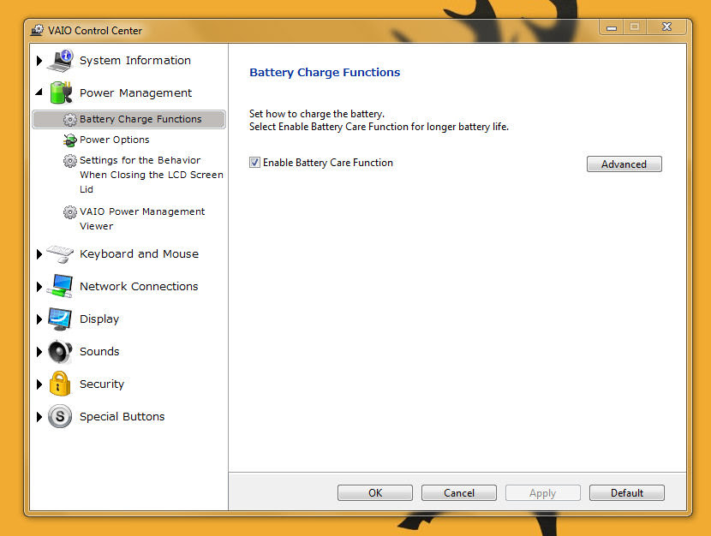
Task: Click the VAIO Control Center title bar icon
Action: tap(37, 30)
